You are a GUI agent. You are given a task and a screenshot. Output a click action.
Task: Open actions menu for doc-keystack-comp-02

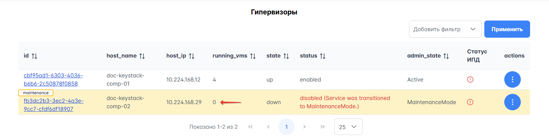pyautogui.click(x=512, y=102)
